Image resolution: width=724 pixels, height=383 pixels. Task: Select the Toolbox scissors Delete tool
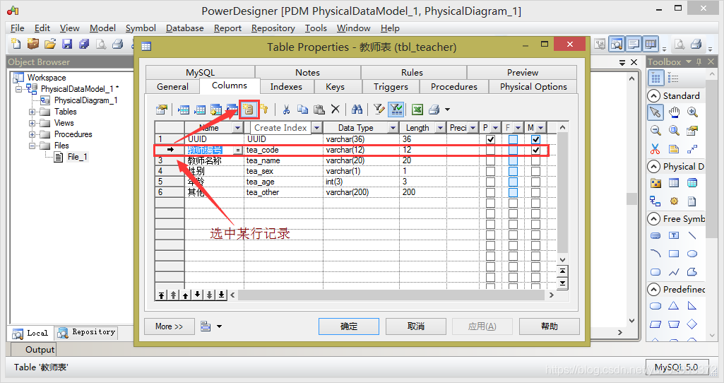[x=655, y=149]
